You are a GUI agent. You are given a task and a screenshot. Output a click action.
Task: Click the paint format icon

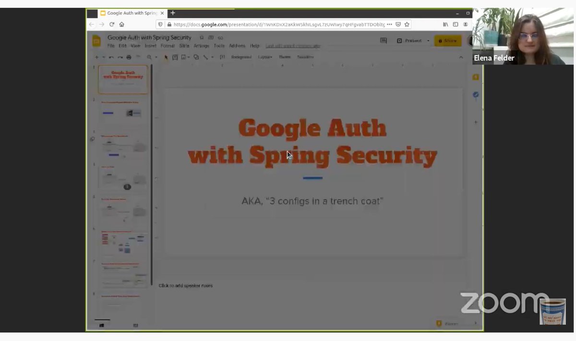(138, 57)
